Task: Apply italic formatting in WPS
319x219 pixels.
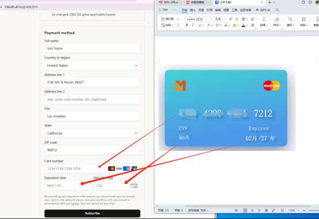Action: coord(193,25)
